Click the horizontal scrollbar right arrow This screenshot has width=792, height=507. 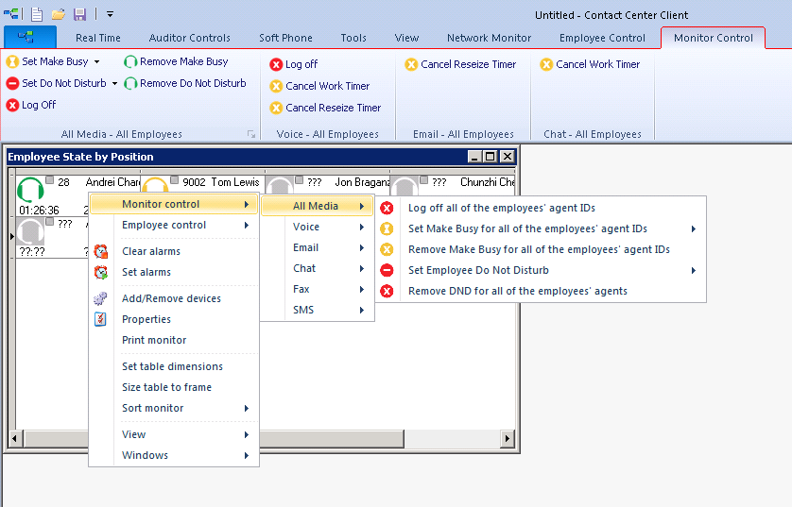[x=508, y=439]
